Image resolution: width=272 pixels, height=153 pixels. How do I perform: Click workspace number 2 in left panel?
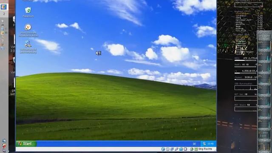coord(4,14)
